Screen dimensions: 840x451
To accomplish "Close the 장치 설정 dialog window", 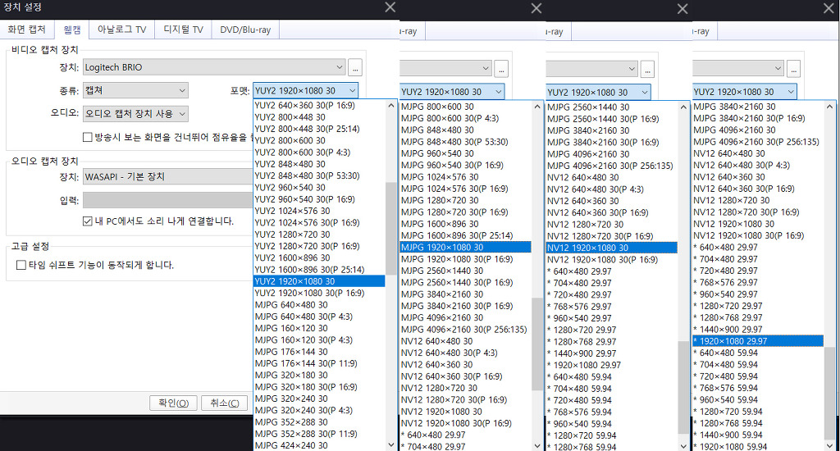I will pos(390,7).
